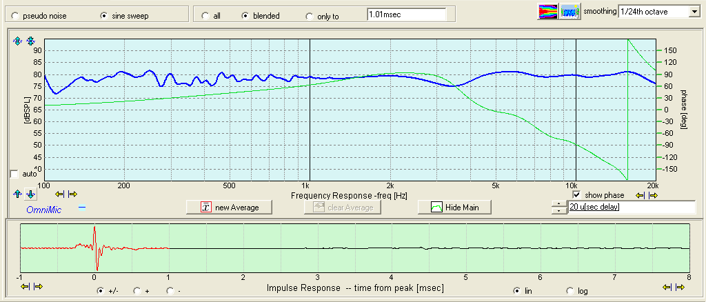Uncheck the show phase checkbox
The height and width of the screenshot is (302, 706).
click(x=578, y=195)
